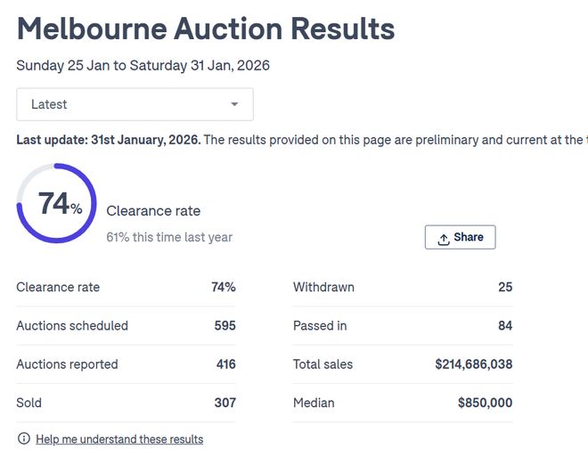The height and width of the screenshot is (449, 588).
Task: Click the Last update 31st January text
Action: pyautogui.click(x=109, y=140)
